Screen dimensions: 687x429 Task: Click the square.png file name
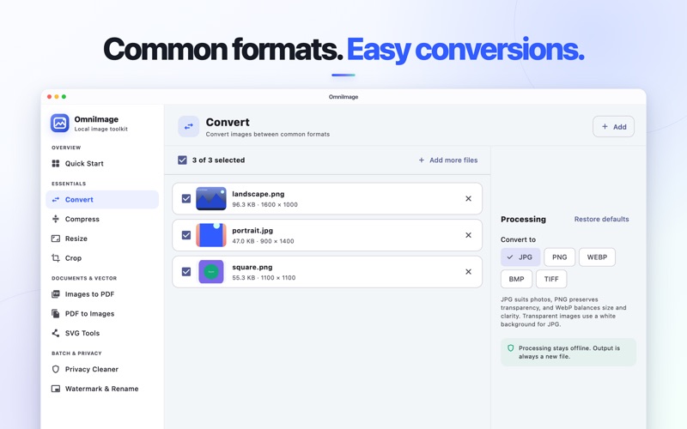(252, 267)
